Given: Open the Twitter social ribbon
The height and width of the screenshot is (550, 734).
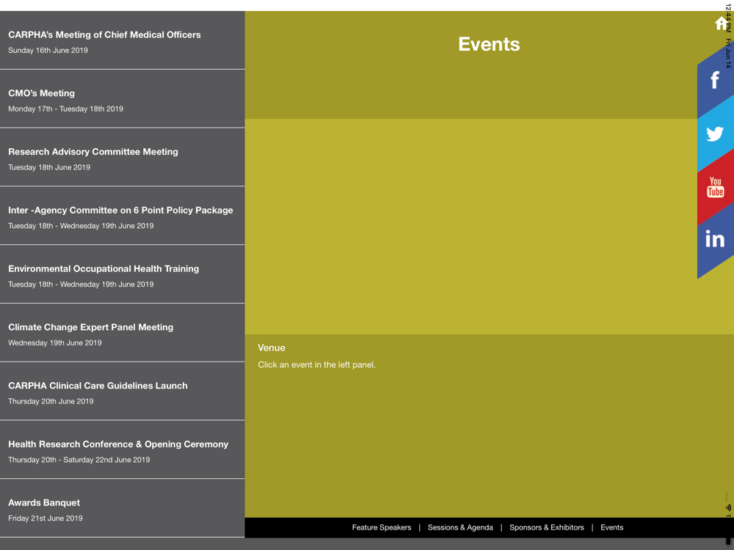Looking at the screenshot, I should (715, 134).
